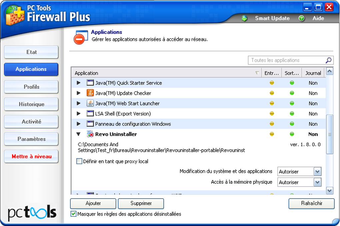This screenshot has width=340, height=226.
Task: Click the Sort... column header
Action: coord(292,73)
